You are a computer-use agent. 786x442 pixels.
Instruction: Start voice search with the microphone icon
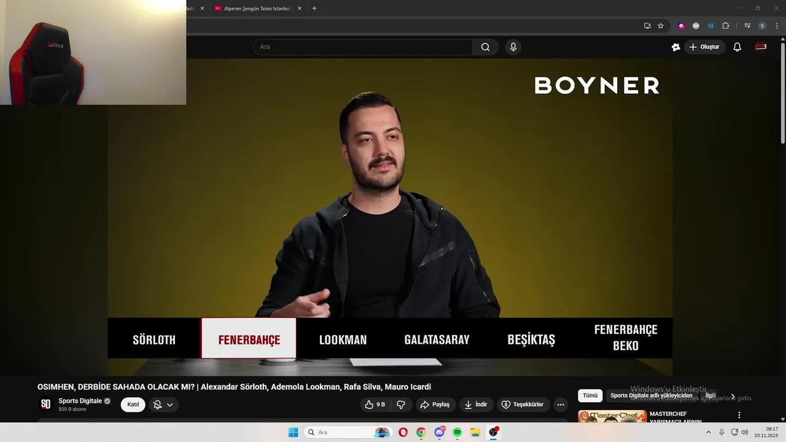click(513, 47)
